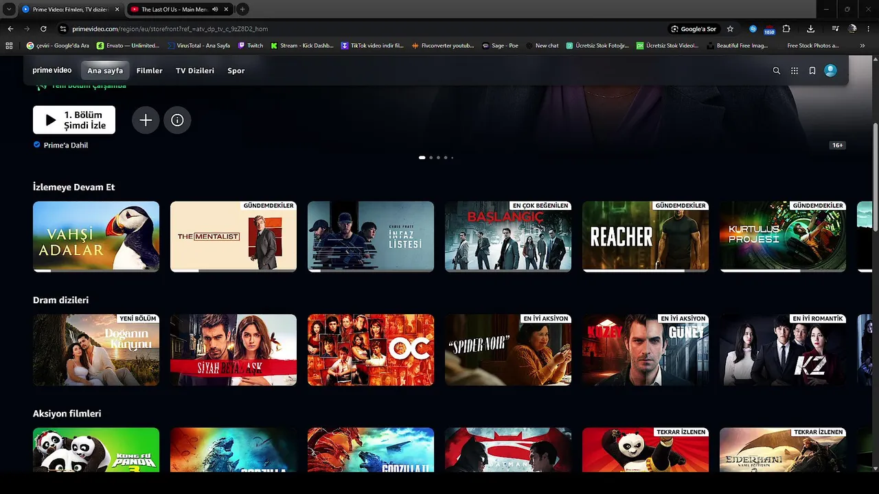879x494 pixels.
Task: Go back to the previous page
Action: click(x=10, y=29)
